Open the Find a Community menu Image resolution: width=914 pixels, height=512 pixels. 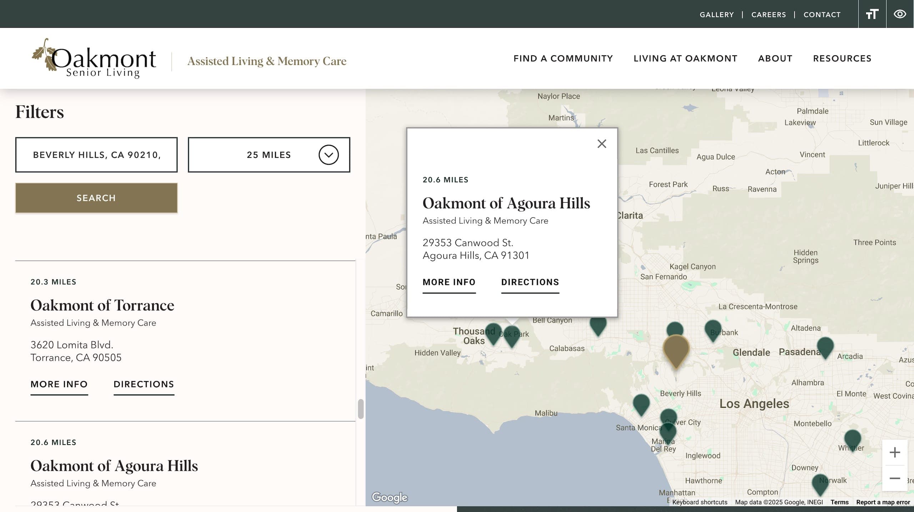[x=563, y=59]
